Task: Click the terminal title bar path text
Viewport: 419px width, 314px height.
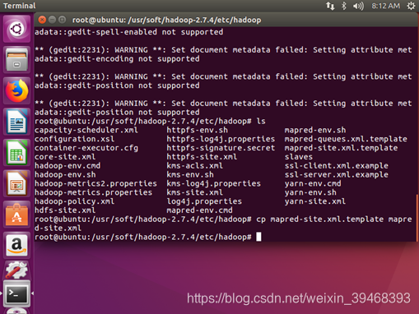Action: point(166,20)
